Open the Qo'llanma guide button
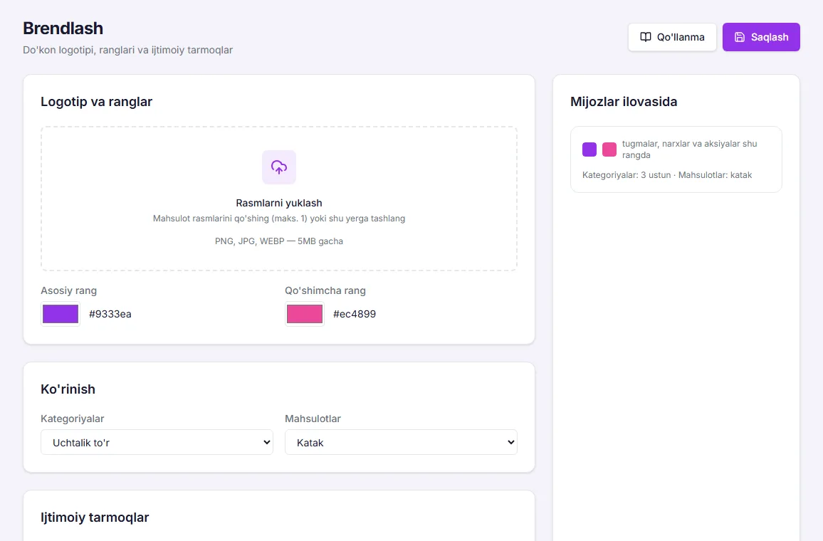This screenshot has height=541, width=823. click(672, 37)
